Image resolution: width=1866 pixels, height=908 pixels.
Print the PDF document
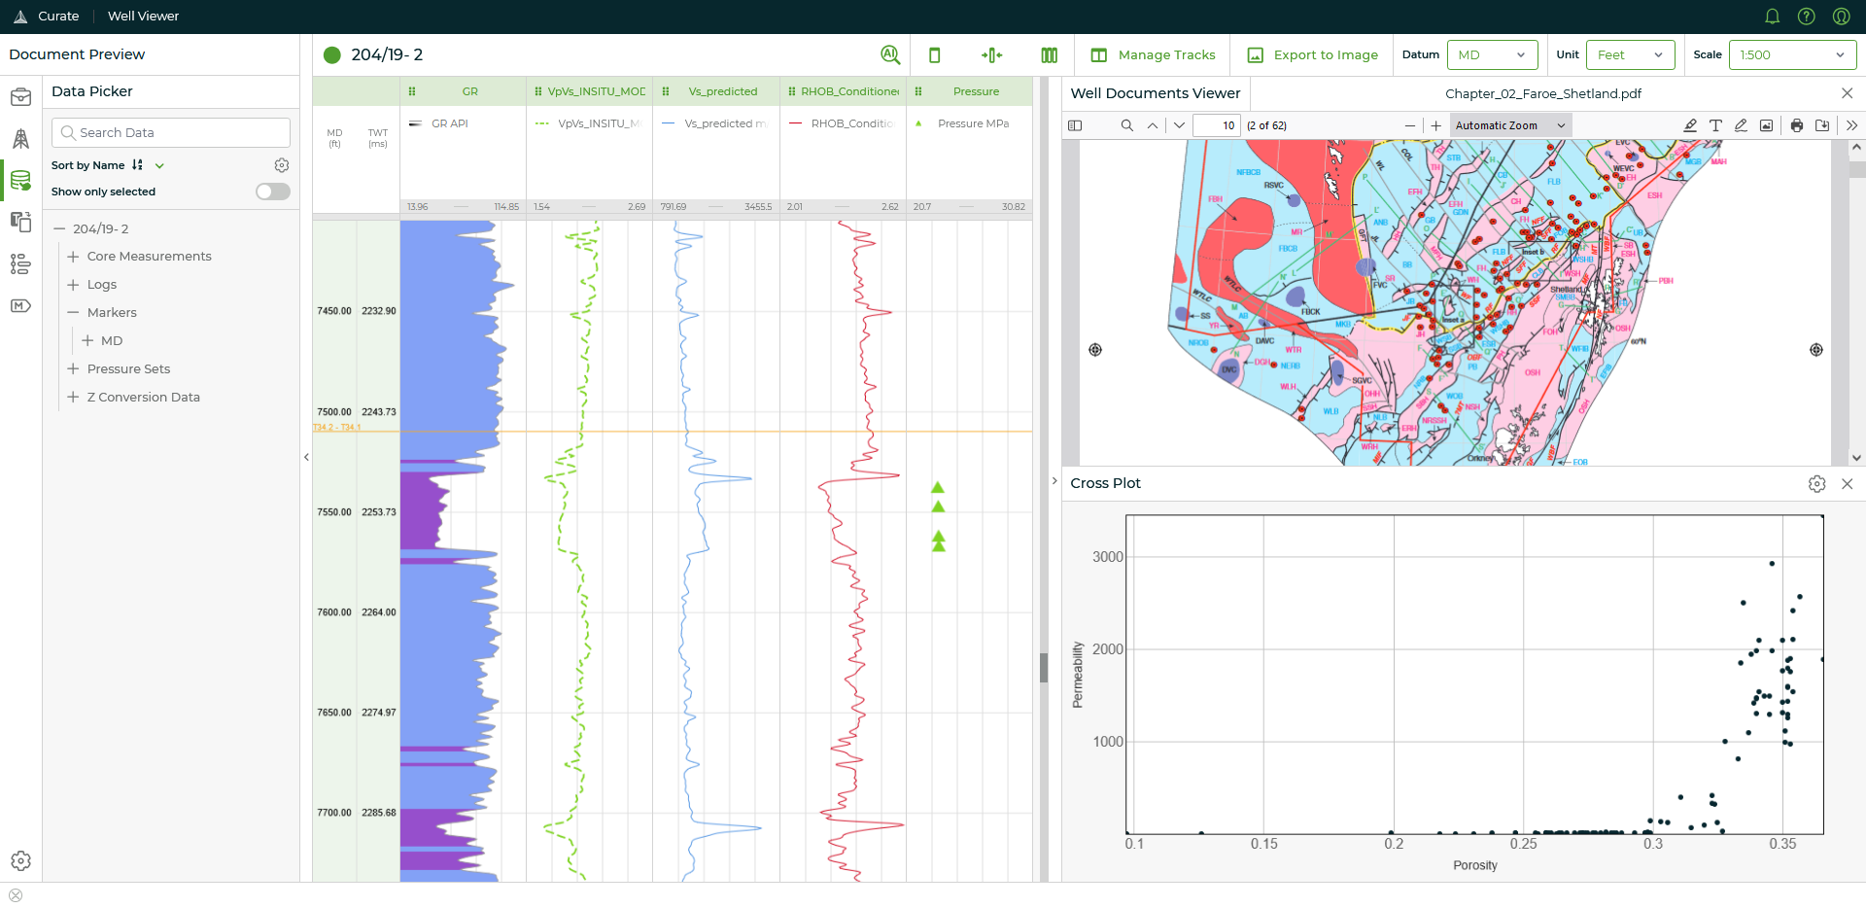point(1797,125)
